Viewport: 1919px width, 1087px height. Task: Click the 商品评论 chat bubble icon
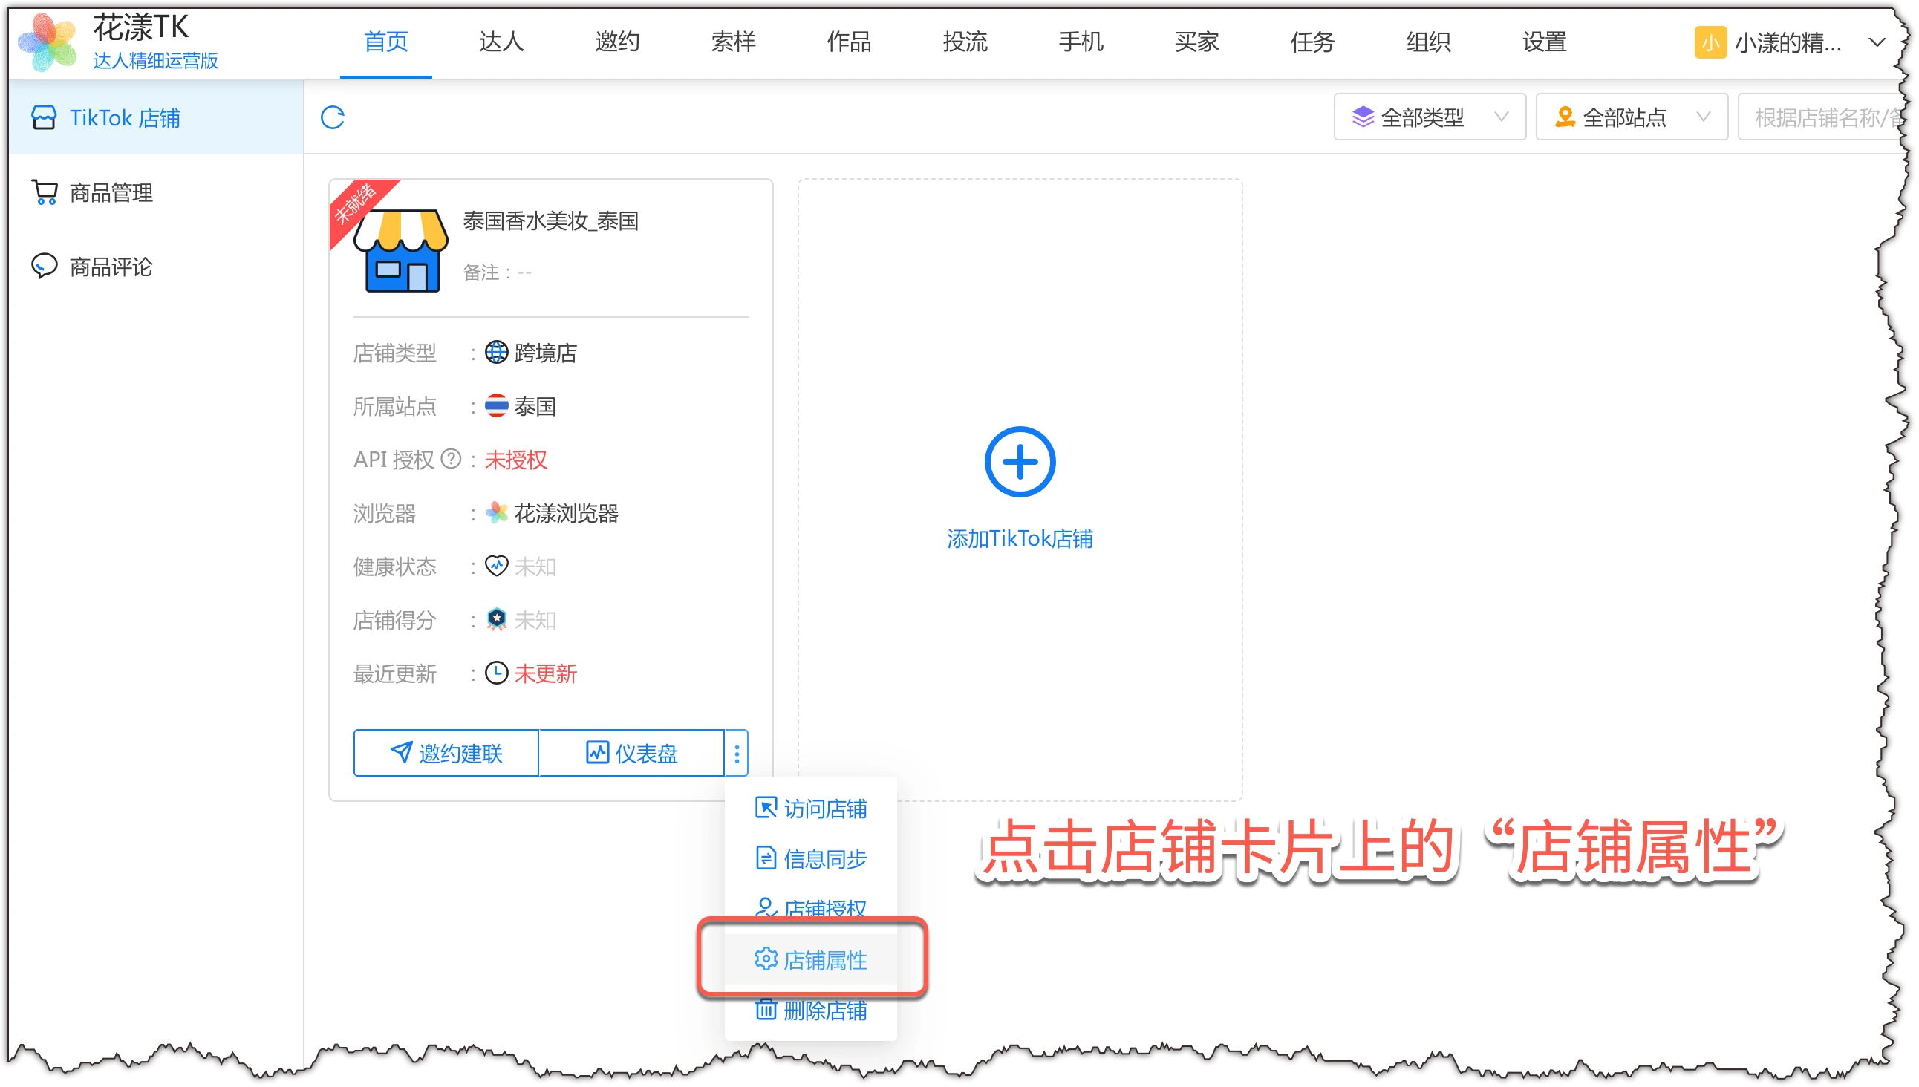point(44,266)
